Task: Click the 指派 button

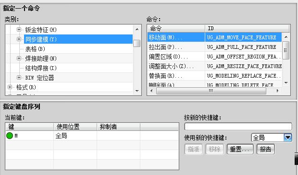Action: 194,149
